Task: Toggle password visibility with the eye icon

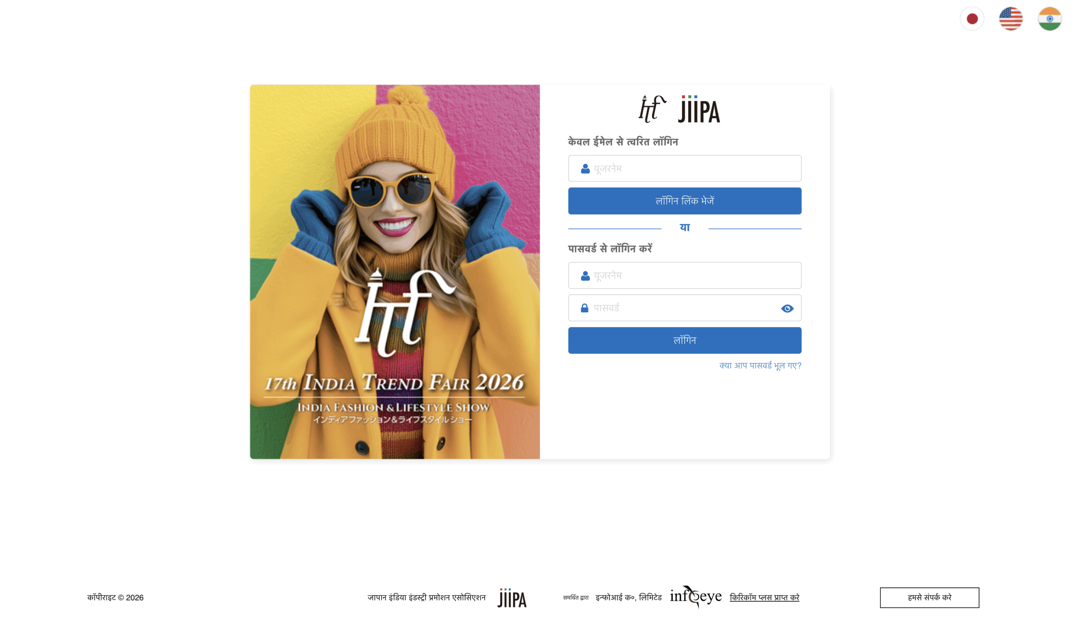Action: 787,308
